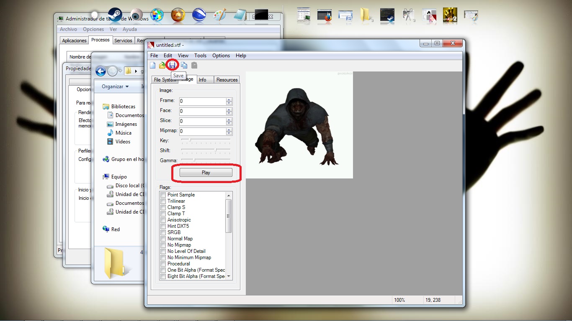Open the eyeball icon in the top dock
The image size is (572, 321).
tap(136, 15)
